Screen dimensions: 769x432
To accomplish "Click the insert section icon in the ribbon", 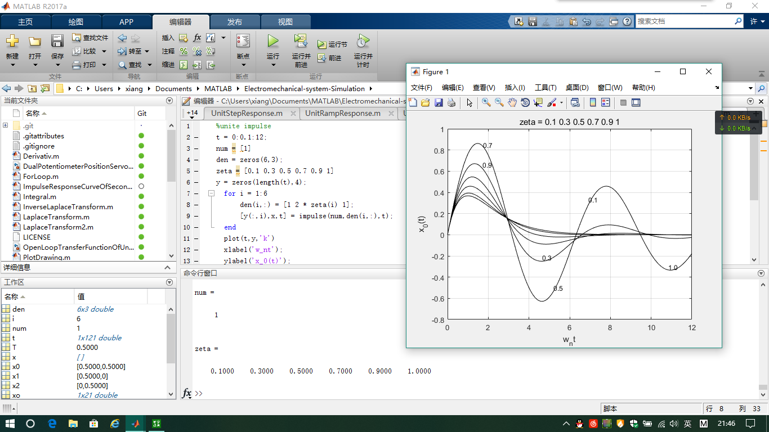I will [184, 38].
